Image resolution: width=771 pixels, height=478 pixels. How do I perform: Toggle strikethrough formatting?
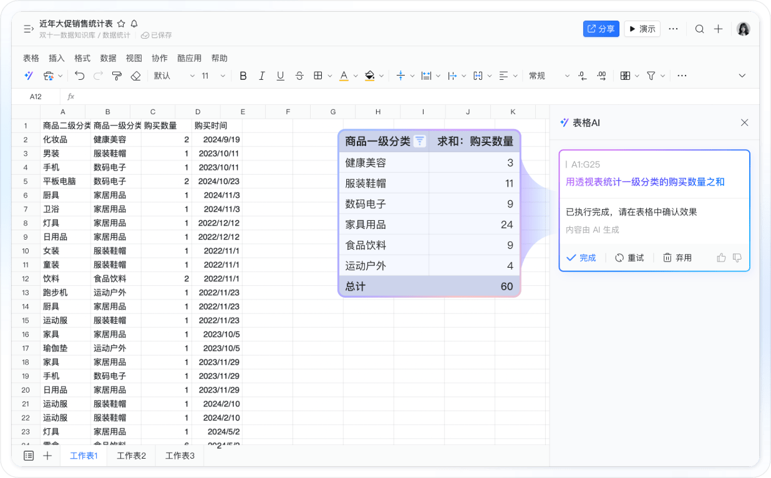(x=299, y=76)
